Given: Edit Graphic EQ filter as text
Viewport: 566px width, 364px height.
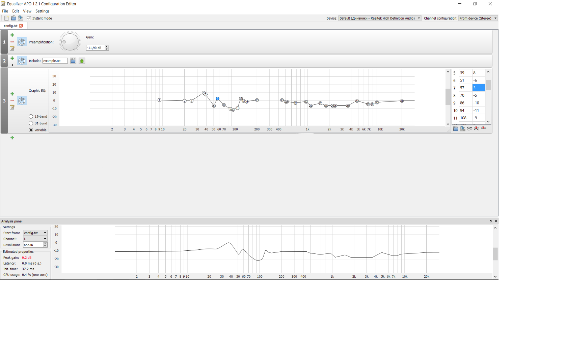Looking at the screenshot, I should coord(12,107).
